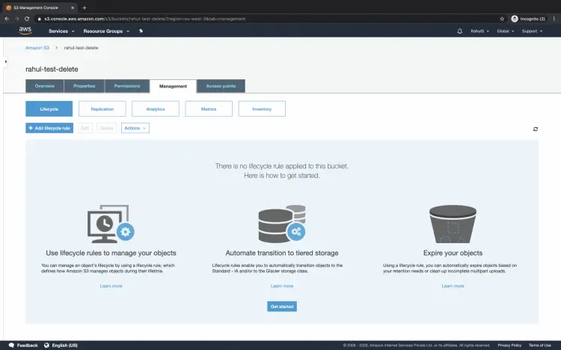Switch to the Permissions tab
The image size is (561, 350).
[x=127, y=86]
